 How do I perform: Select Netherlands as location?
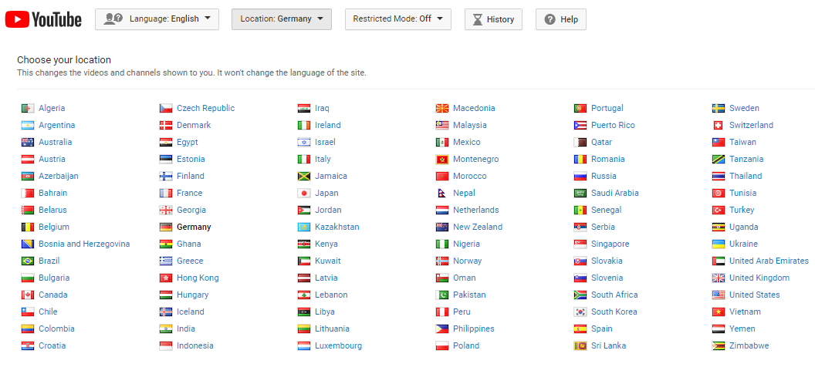(x=476, y=210)
